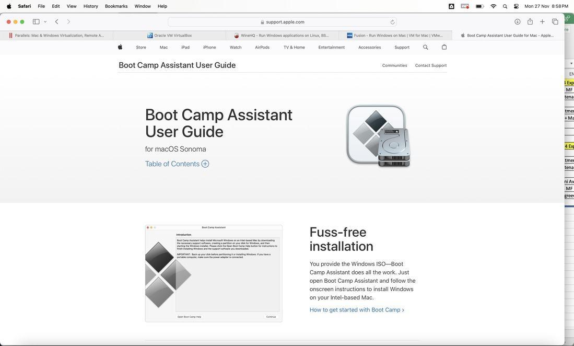This screenshot has height=346, width=574.
Task: Expand the Table of Contents
Action: [177, 164]
